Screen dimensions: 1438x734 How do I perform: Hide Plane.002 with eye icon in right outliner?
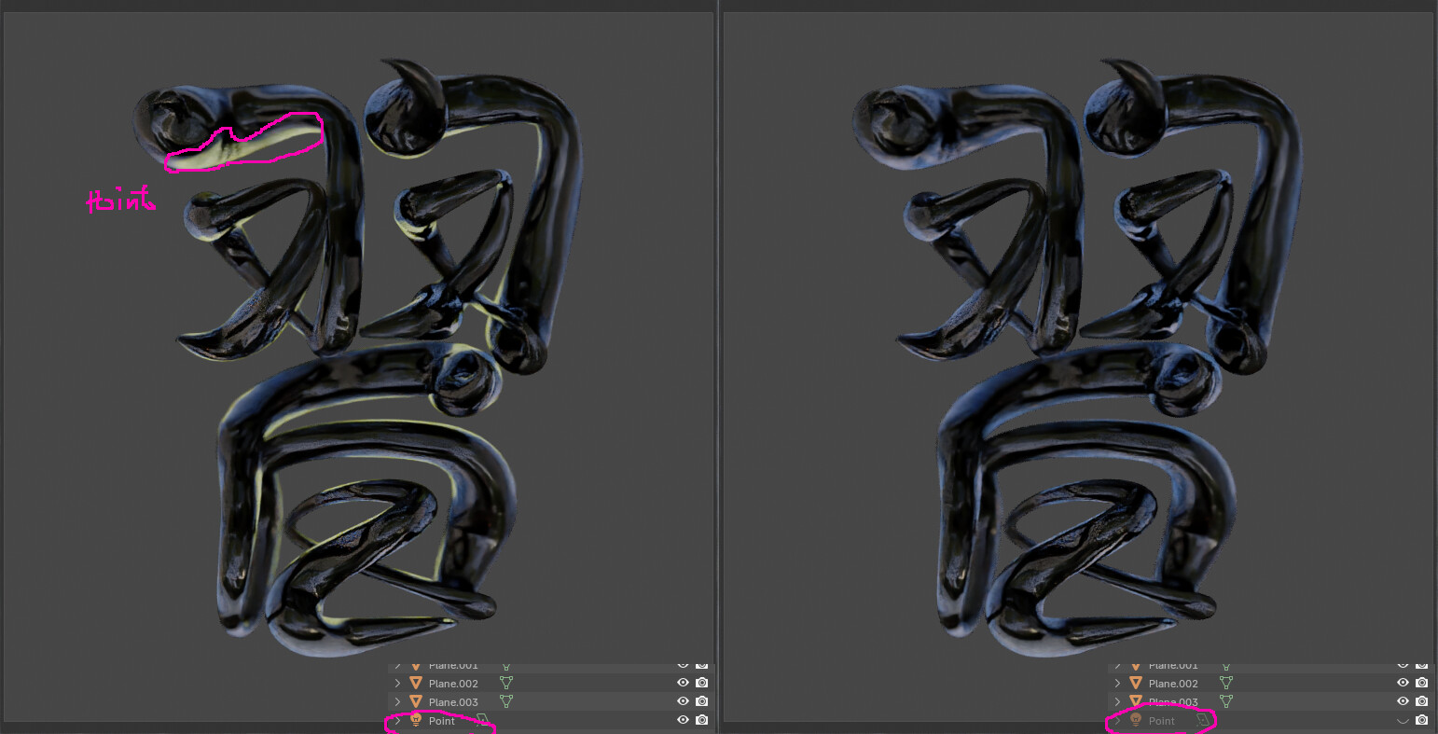pyautogui.click(x=1403, y=684)
